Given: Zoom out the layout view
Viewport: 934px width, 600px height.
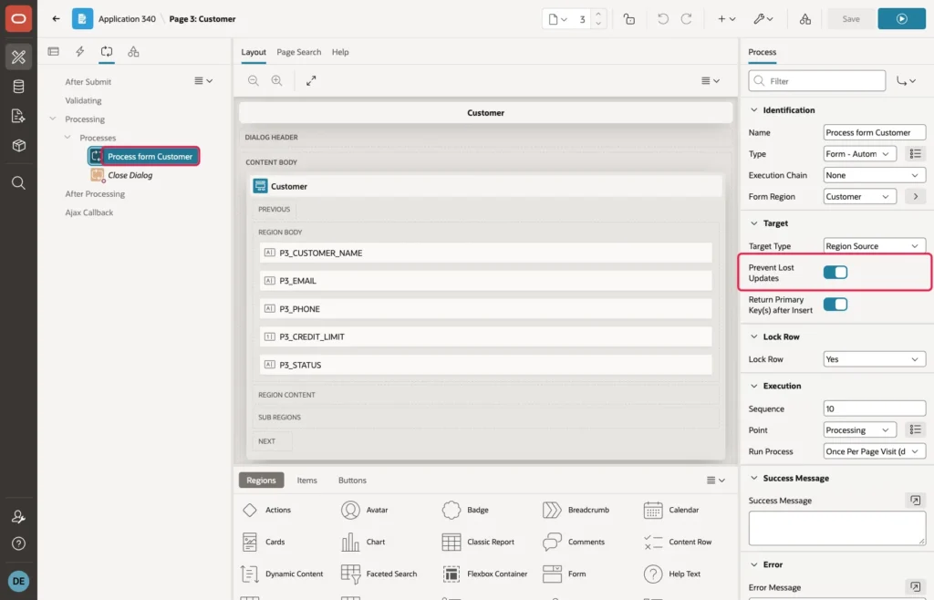Looking at the screenshot, I should (254, 80).
